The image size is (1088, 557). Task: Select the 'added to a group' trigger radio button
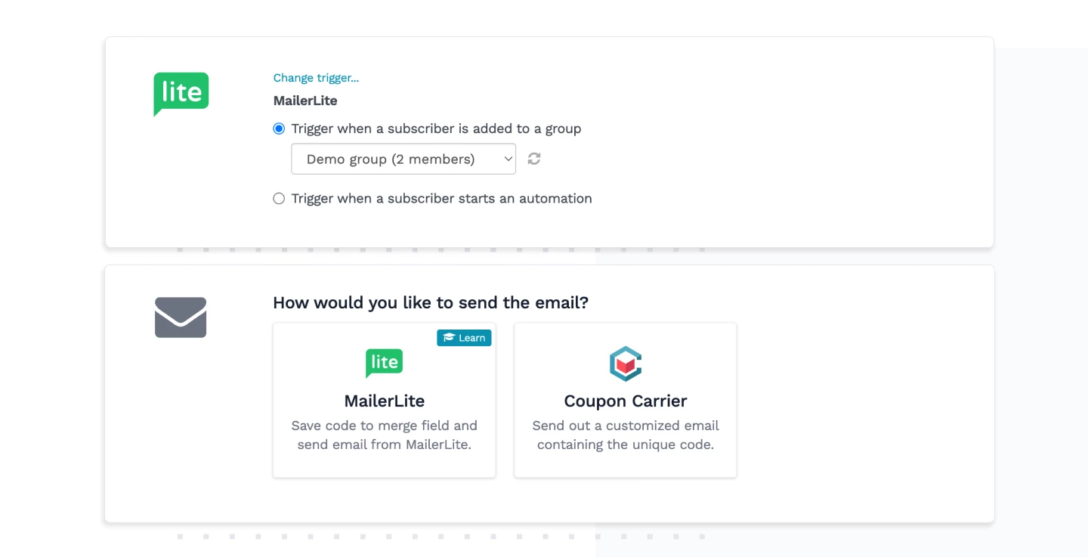point(279,128)
